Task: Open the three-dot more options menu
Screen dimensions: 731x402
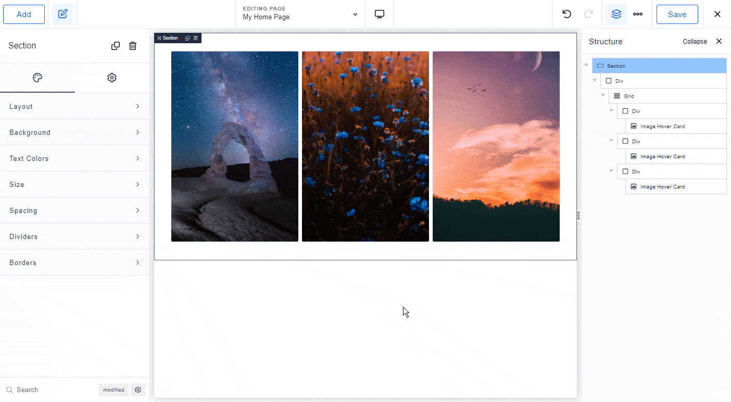Action: (638, 14)
